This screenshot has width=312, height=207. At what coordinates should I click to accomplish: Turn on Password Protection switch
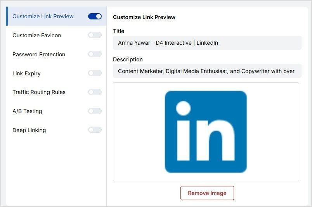click(x=95, y=54)
